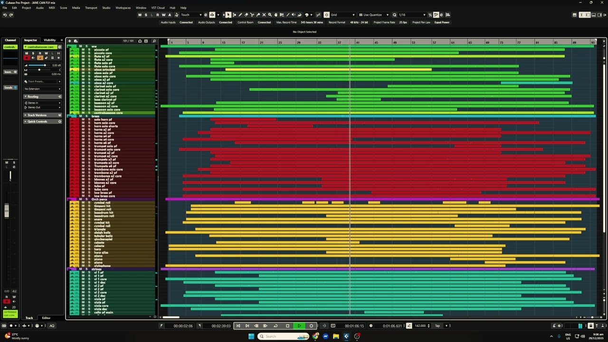Select the Glue tool
The image size is (608, 342).
click(258, 15)
